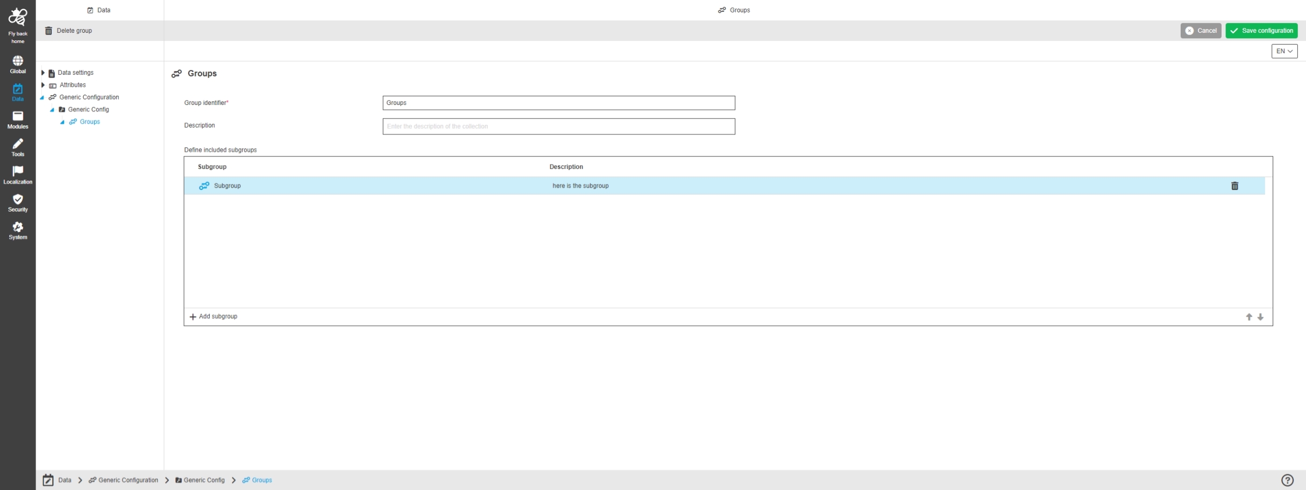Click the Delete group trash button

coord(68,31)
